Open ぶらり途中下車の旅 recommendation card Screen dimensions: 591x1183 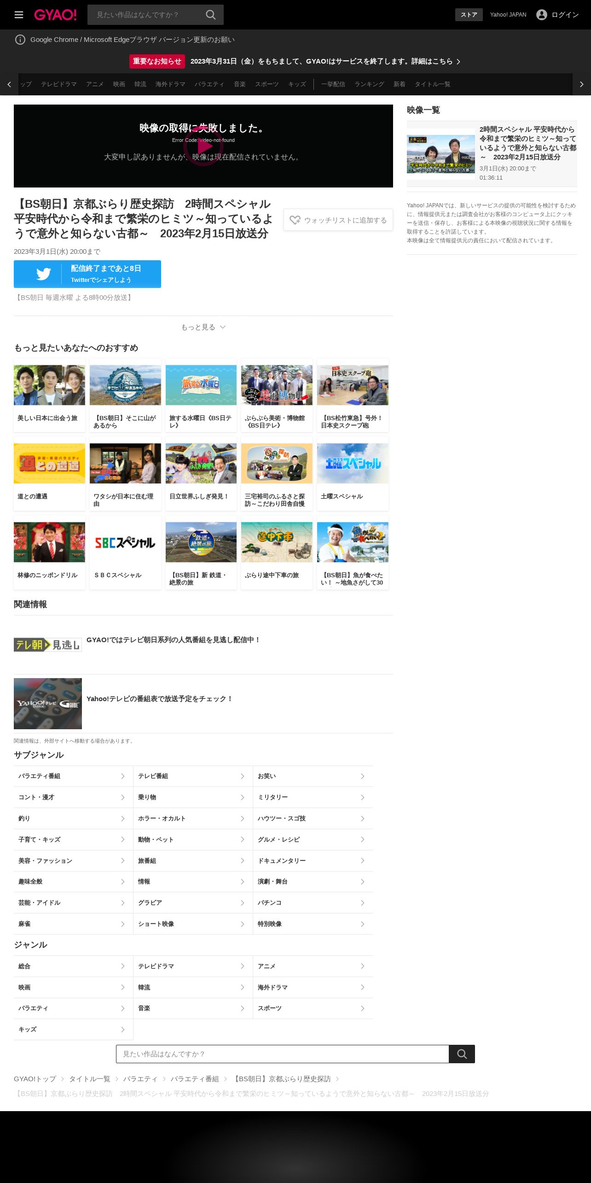tap(277, 553)
